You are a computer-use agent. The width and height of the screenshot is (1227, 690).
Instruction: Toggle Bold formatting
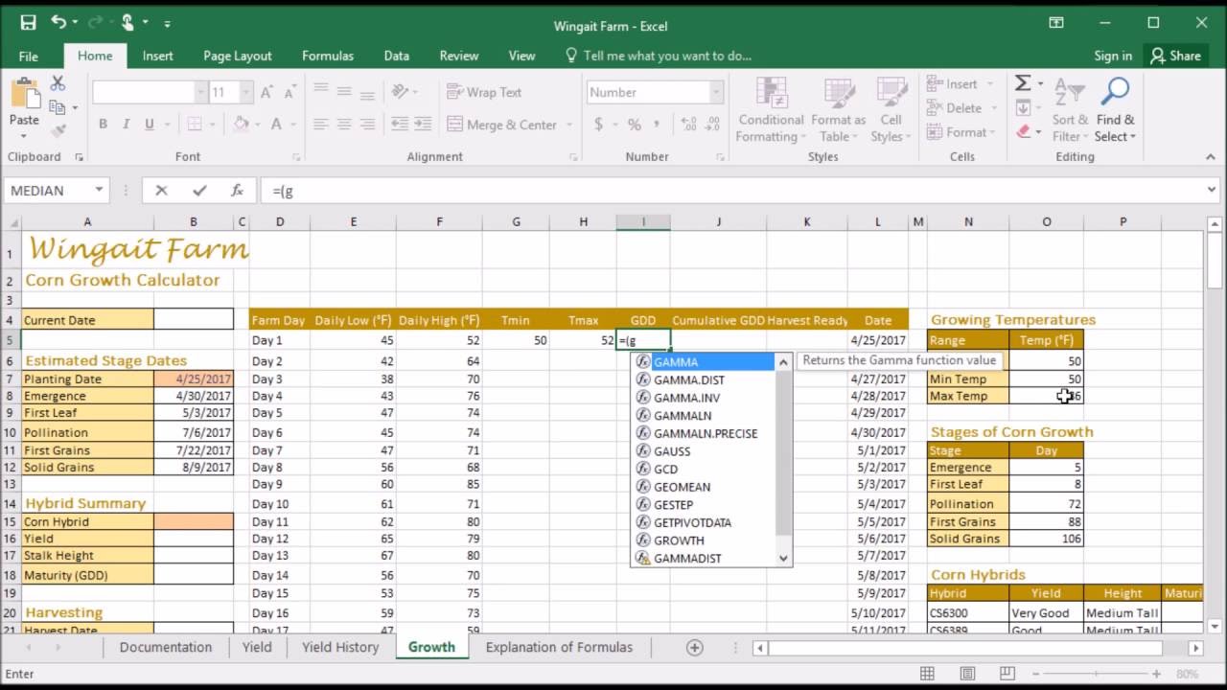coord(103,125)
